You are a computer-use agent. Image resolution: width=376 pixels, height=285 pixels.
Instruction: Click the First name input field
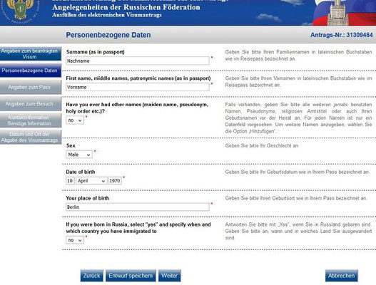click(138, 87)
